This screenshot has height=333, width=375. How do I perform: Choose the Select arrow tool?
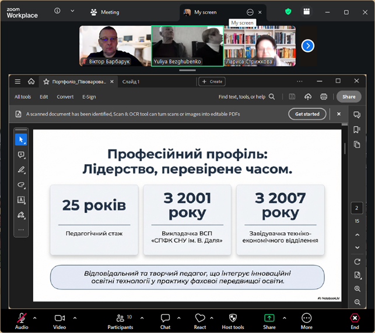point(21,140)
